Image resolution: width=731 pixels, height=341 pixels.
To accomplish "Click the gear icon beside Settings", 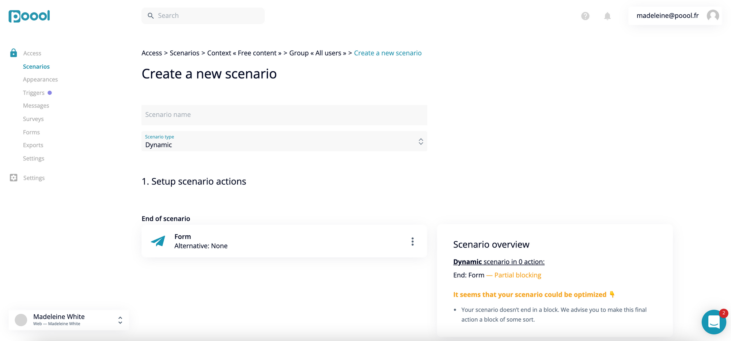I will tap(14, 178).
